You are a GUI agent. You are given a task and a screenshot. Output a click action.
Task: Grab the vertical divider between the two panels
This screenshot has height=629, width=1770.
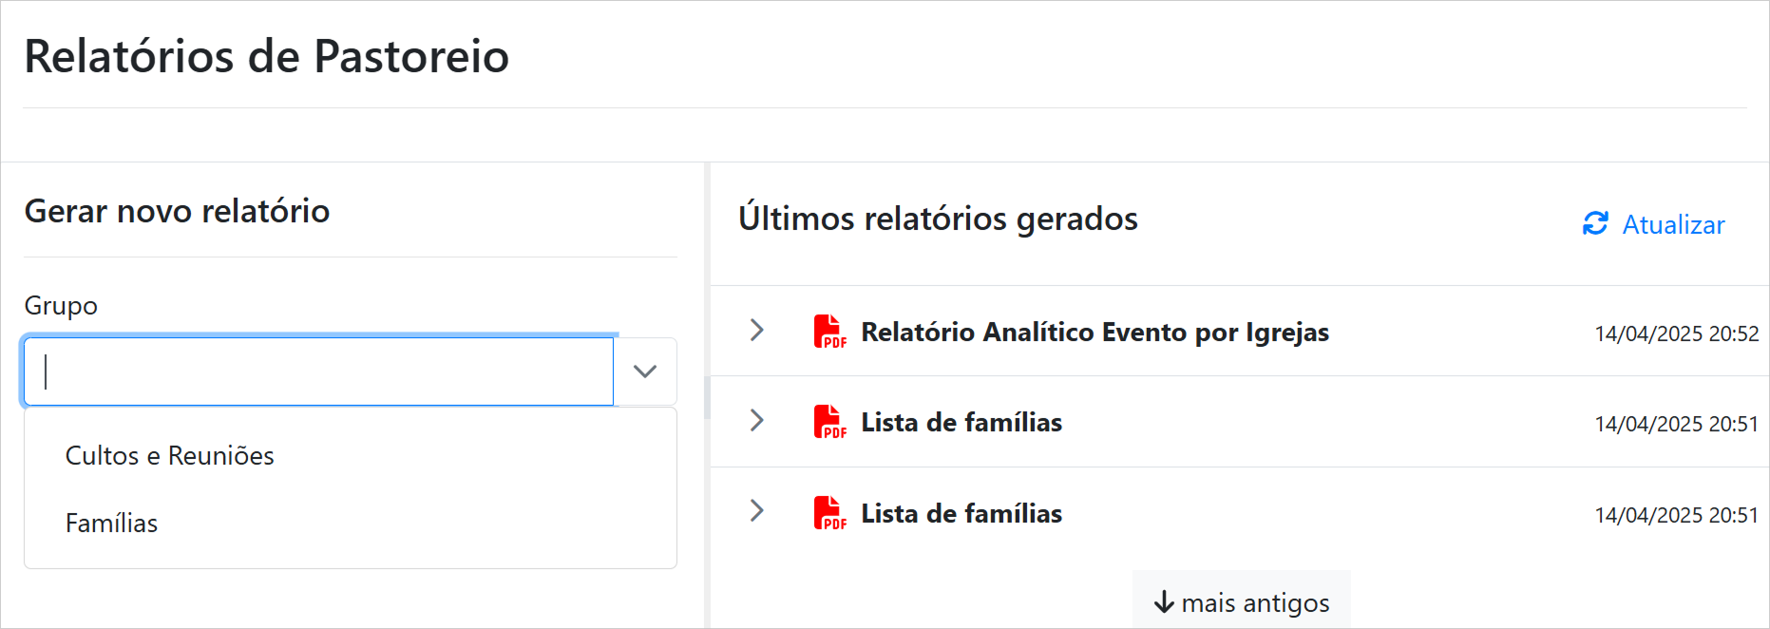tap(707, 395)
